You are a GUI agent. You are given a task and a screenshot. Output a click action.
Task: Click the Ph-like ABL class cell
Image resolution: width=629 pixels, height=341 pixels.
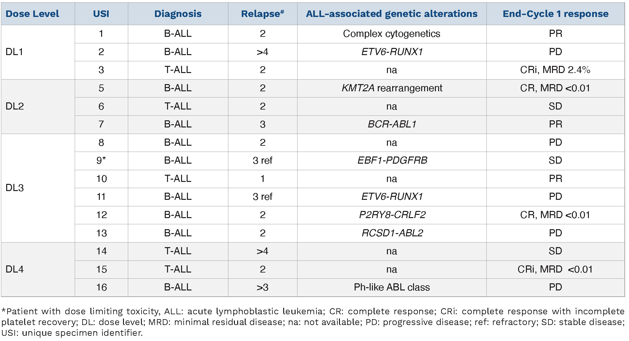[x=391, y=287]
